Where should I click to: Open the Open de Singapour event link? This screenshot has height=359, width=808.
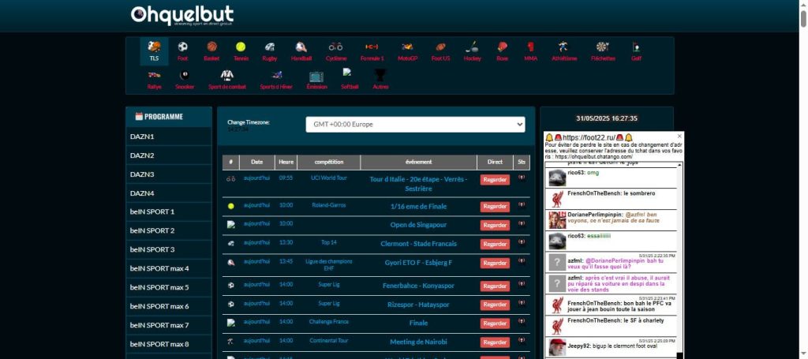point(418,225)
